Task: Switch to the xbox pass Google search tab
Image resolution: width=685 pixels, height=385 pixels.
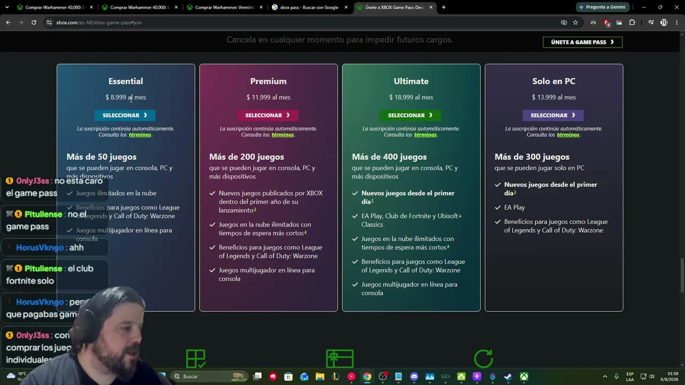Action: (x=309, y=7)
